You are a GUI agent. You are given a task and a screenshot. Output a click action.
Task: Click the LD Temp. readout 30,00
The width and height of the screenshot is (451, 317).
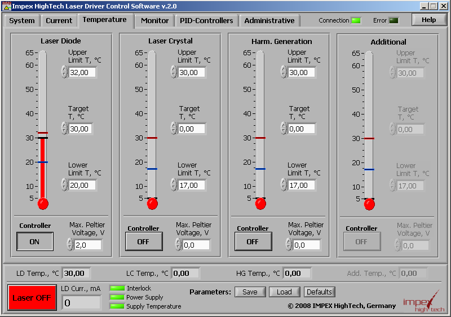tap(76, 273)
